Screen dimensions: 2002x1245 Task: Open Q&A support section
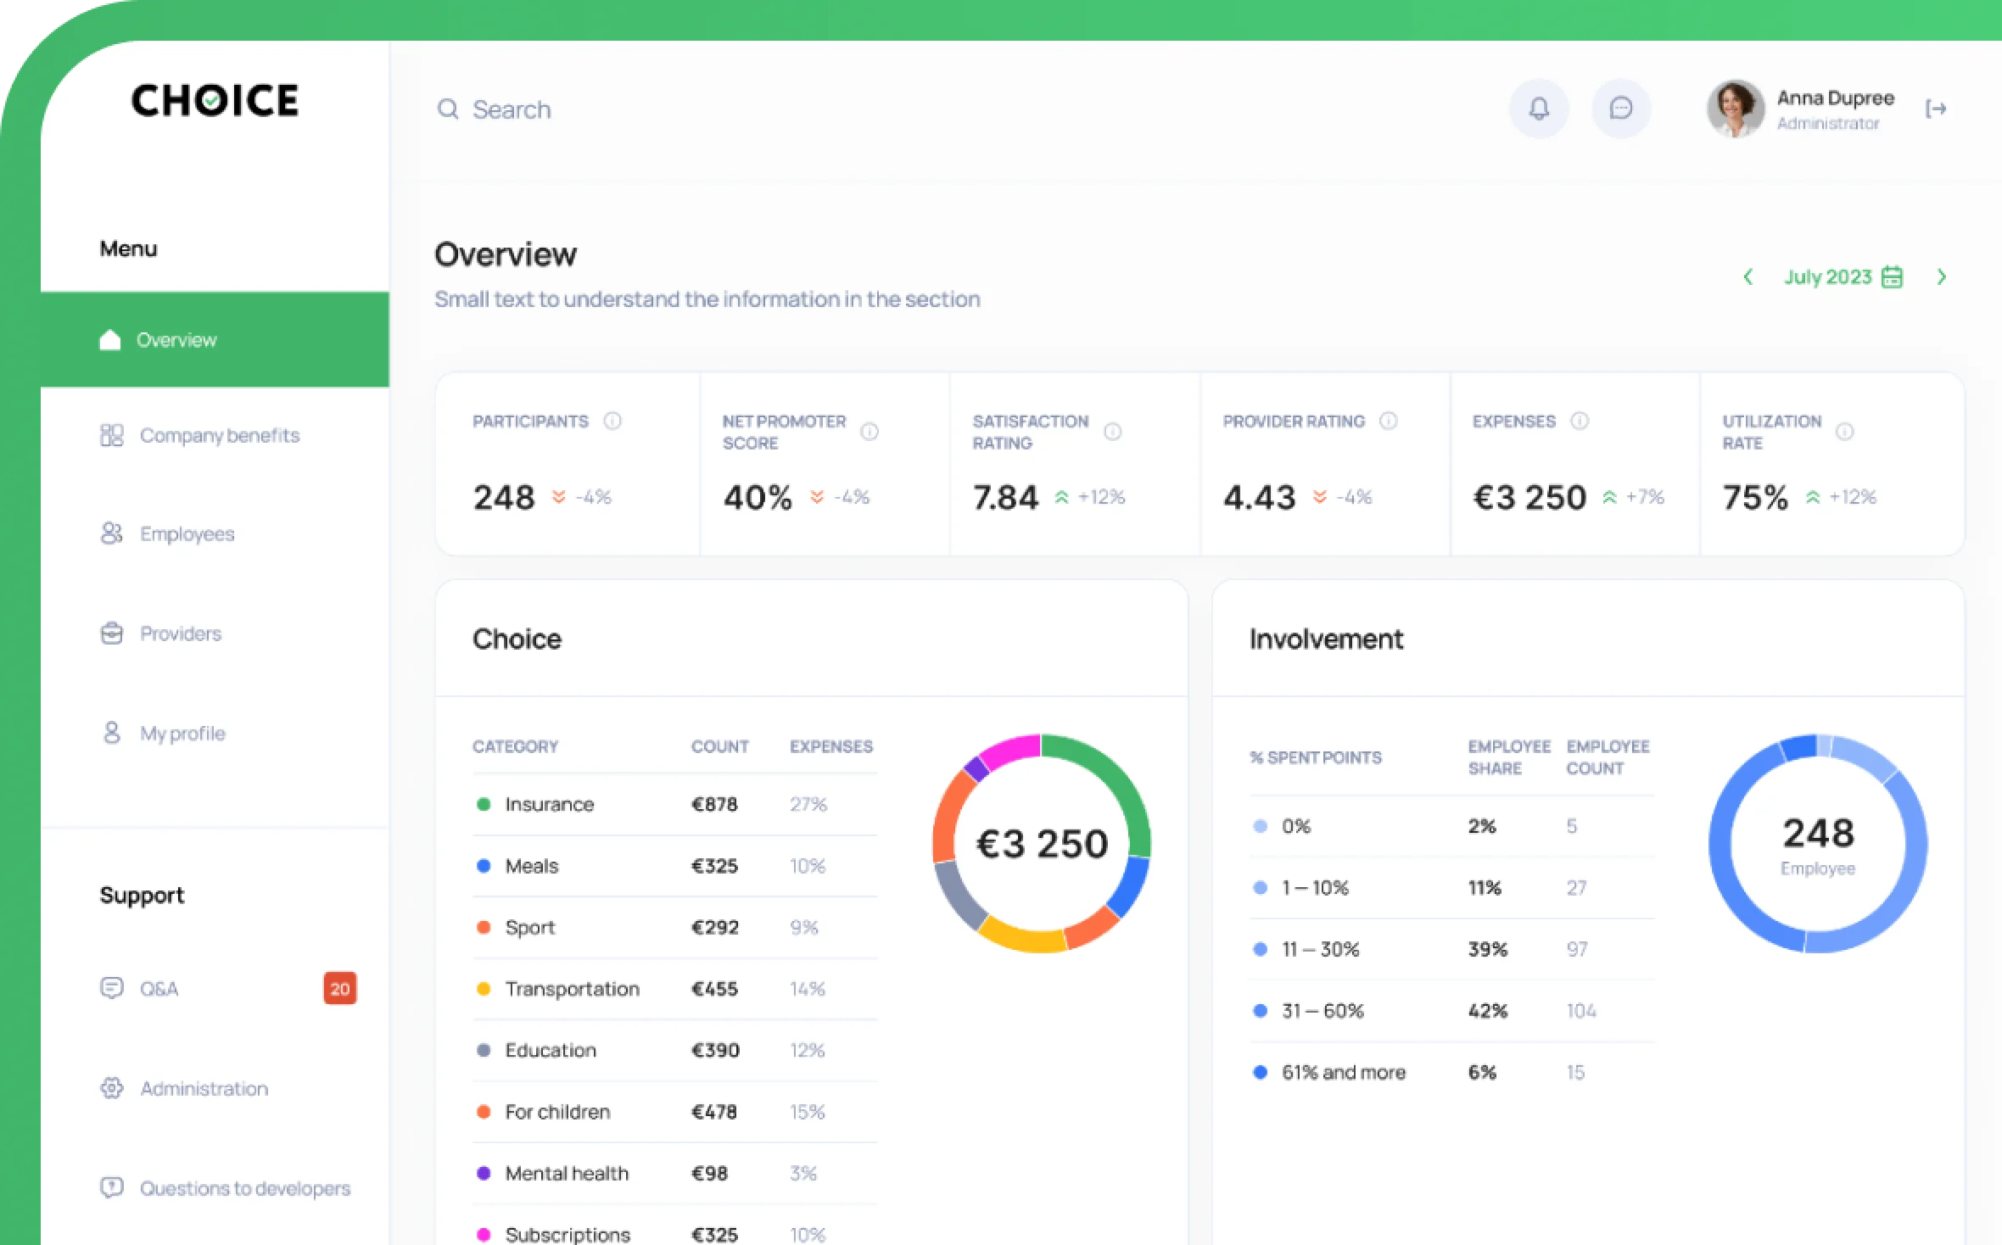pyautogui.click(x=159, y=989)
